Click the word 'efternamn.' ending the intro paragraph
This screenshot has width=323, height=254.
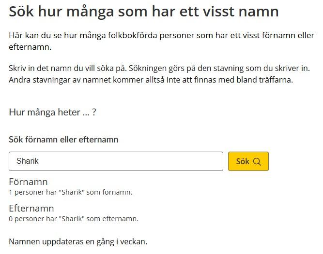[30, 47]
